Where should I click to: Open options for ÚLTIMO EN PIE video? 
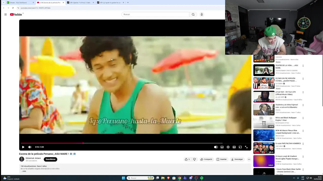303,79
